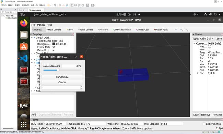Select the 2D Pose Estimate tool
The image size is (223, 134).
pos(121,30)
